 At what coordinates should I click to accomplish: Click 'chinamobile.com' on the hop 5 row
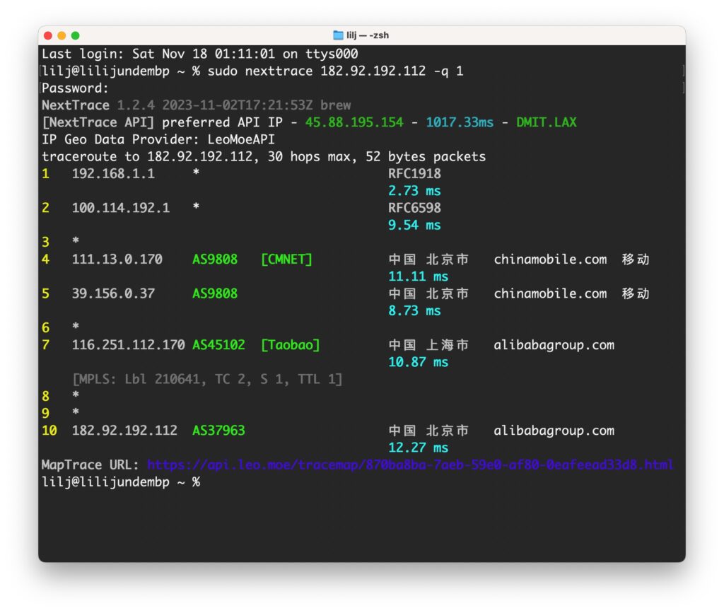pyautogui.click(x=550, y=293)
